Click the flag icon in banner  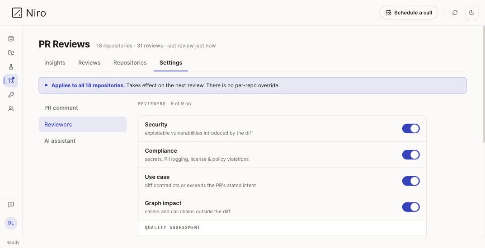(46, 86)
